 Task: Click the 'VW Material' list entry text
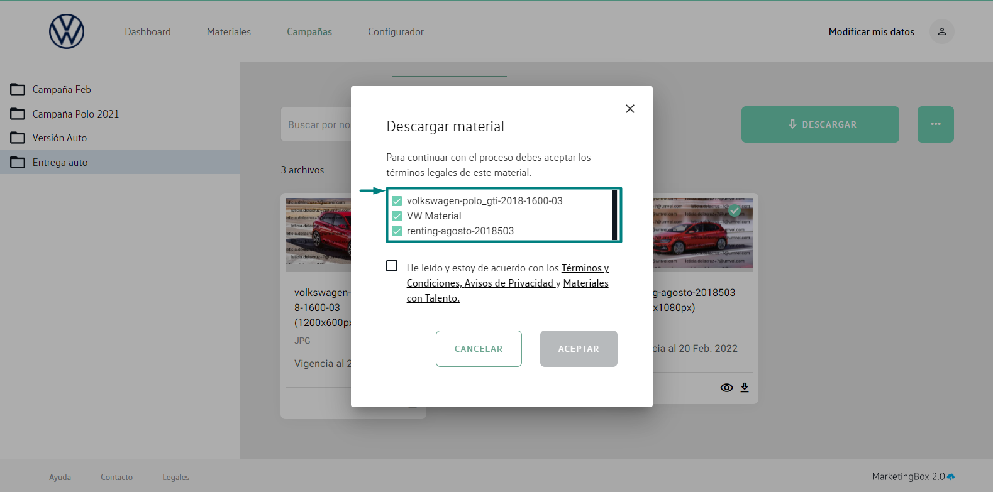[x=434, y=216]
